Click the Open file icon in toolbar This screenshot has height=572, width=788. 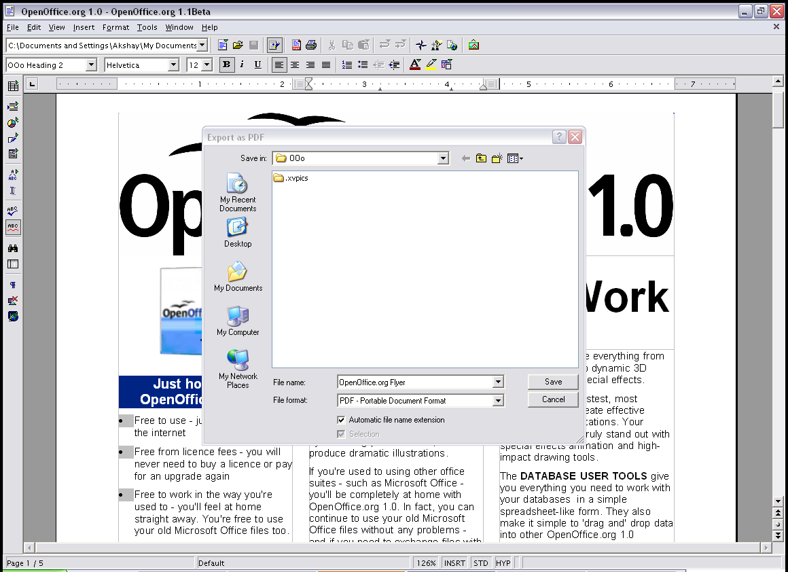point(238,46)
